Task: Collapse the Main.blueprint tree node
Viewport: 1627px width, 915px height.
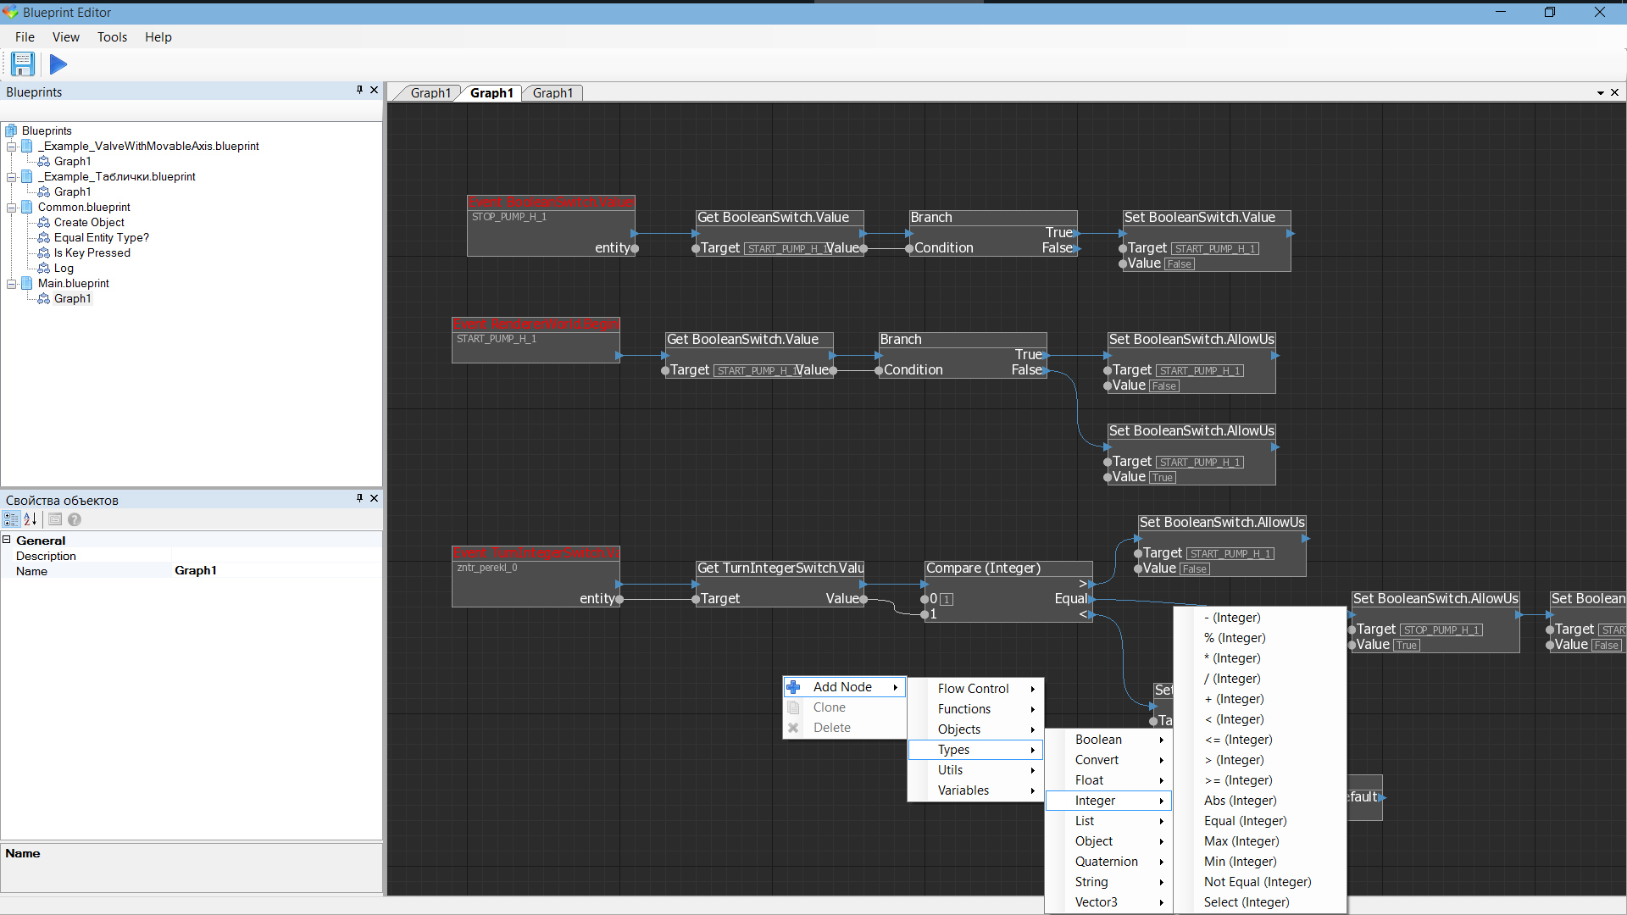Action: pyautogui.click(x=12, y=283)
